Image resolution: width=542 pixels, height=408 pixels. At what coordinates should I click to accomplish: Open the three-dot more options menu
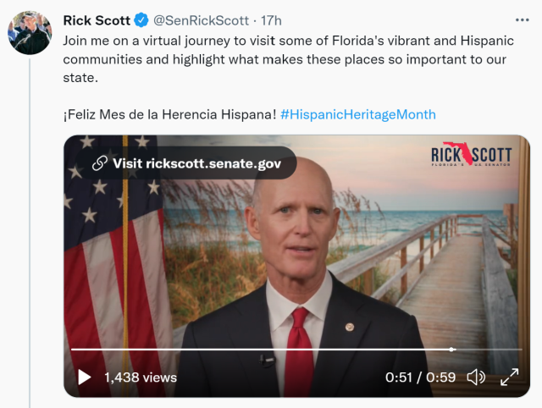click(x=522, y=20)
